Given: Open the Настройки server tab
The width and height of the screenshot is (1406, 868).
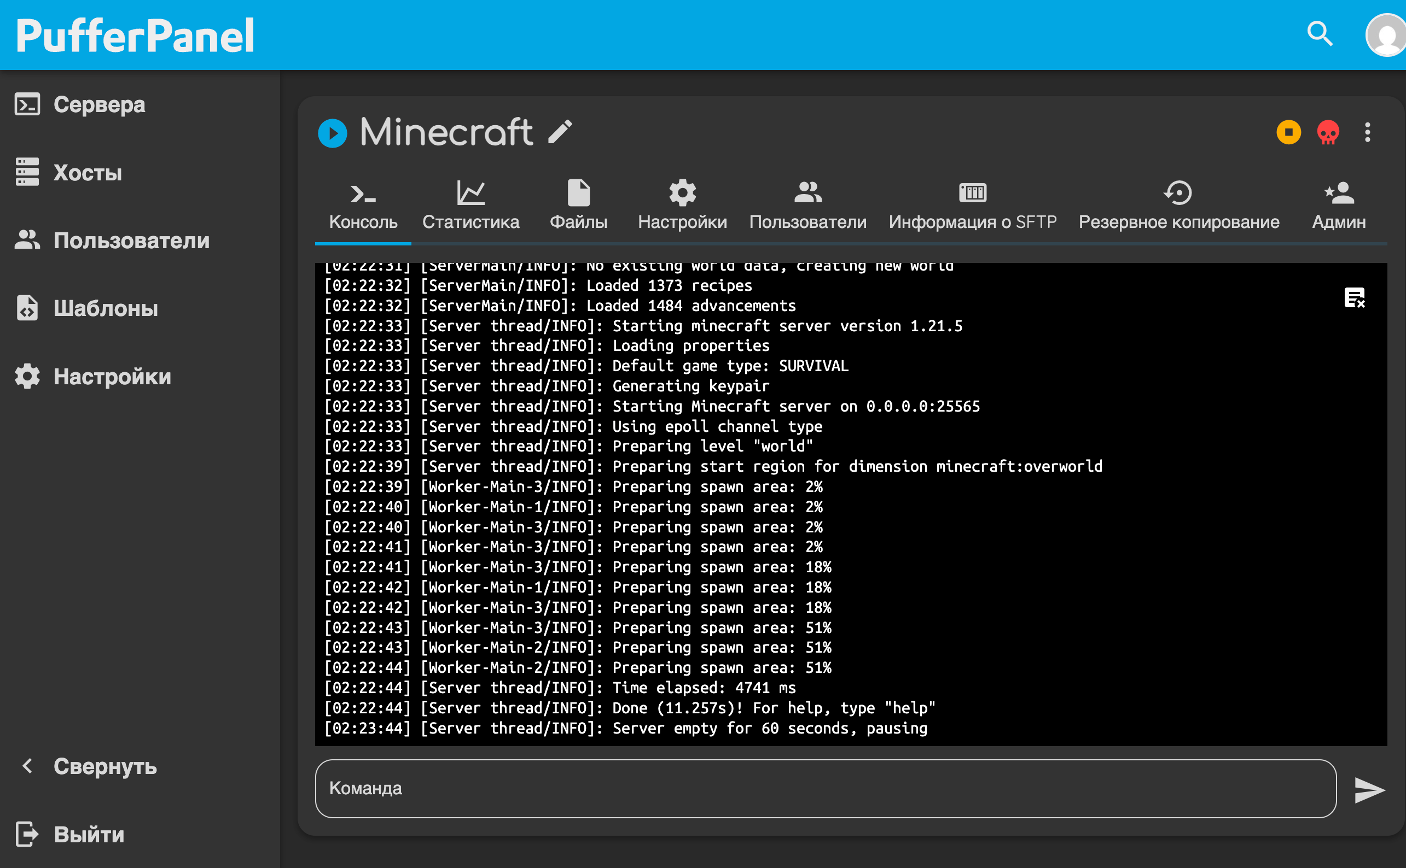Looking at the screenshot, I should [682, 207].
